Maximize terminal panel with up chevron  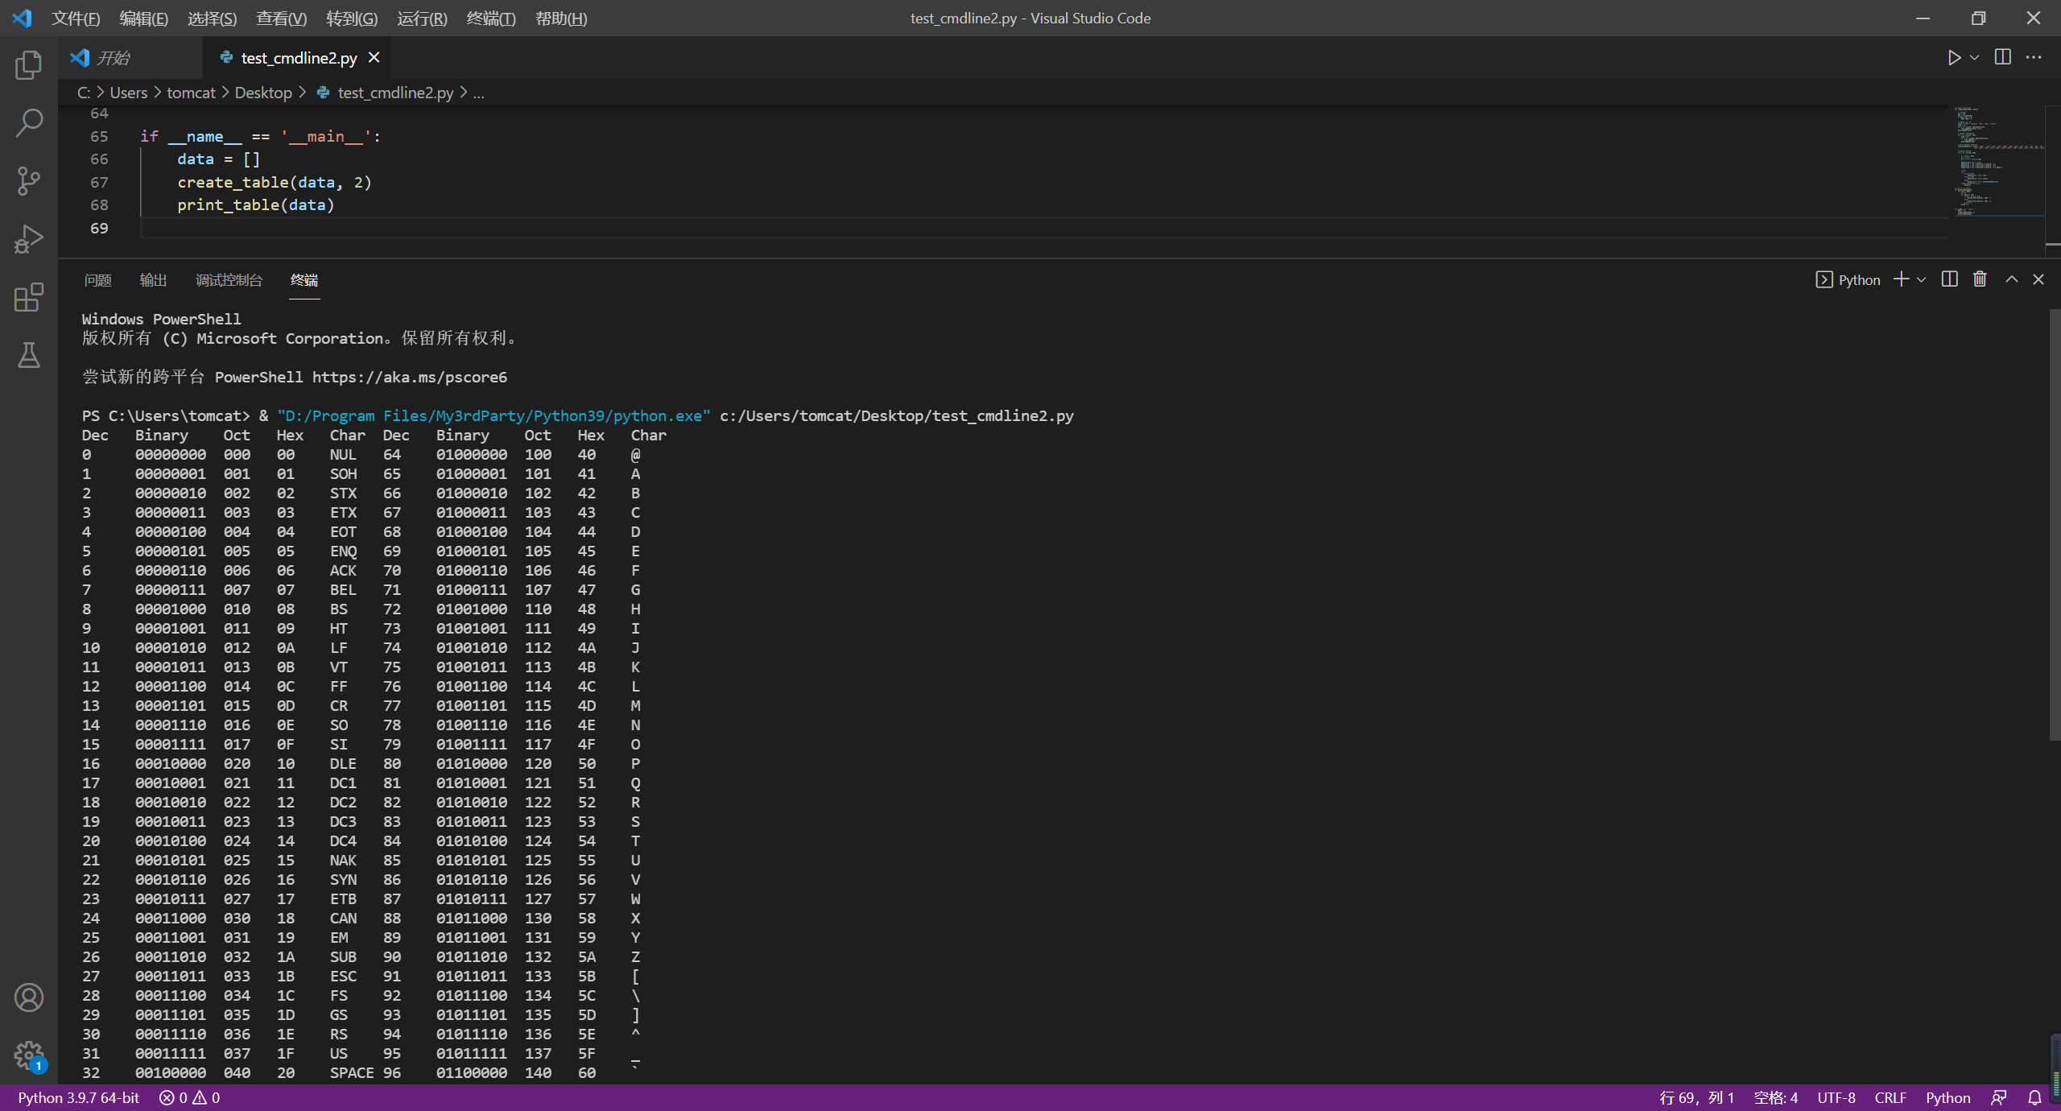pyautogui.click(x=2011, y=279)
